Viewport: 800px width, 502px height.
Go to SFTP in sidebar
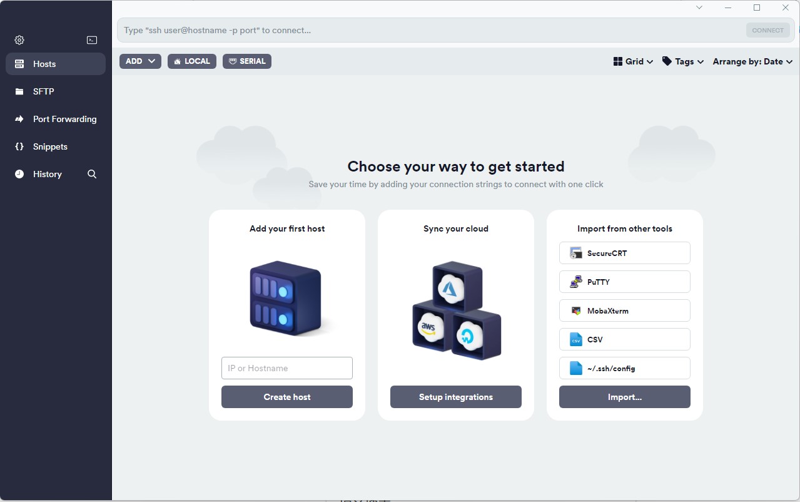coord(44,91)
